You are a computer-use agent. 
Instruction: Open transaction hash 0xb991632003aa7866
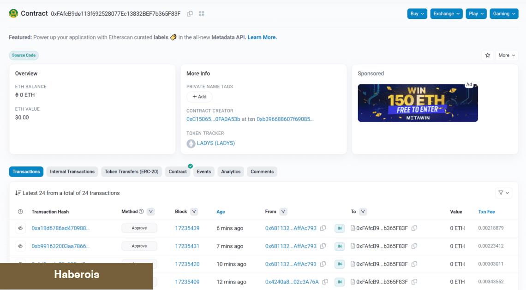(x=60, y=246)
